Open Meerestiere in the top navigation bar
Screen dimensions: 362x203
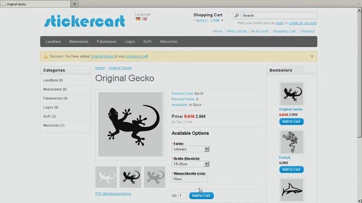tap(79, 42)
